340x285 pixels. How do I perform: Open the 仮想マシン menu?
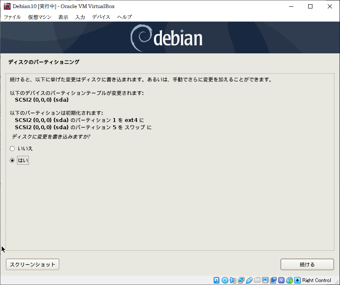pyautogui.click(x=40, y=17)
